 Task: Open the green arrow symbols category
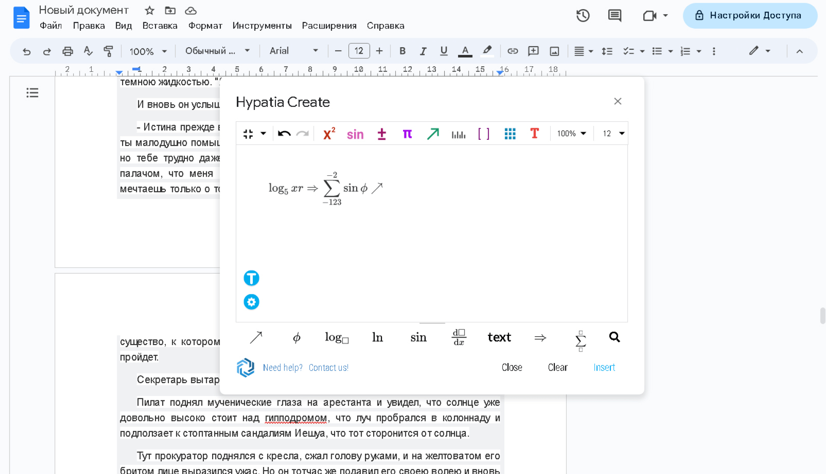pyautogui.click(x=432, y=134)
